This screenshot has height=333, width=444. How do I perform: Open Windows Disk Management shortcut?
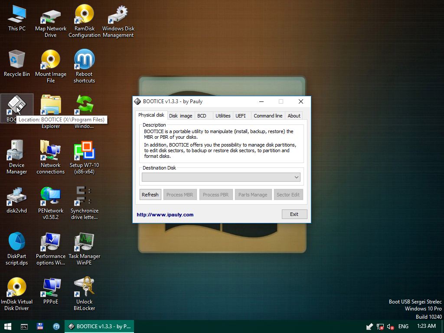pos(118,22)
